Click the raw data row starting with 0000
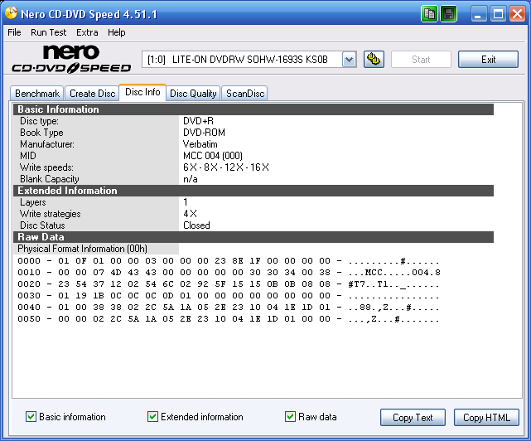Viewport: 531px width, 441px height. click(229, 261)
